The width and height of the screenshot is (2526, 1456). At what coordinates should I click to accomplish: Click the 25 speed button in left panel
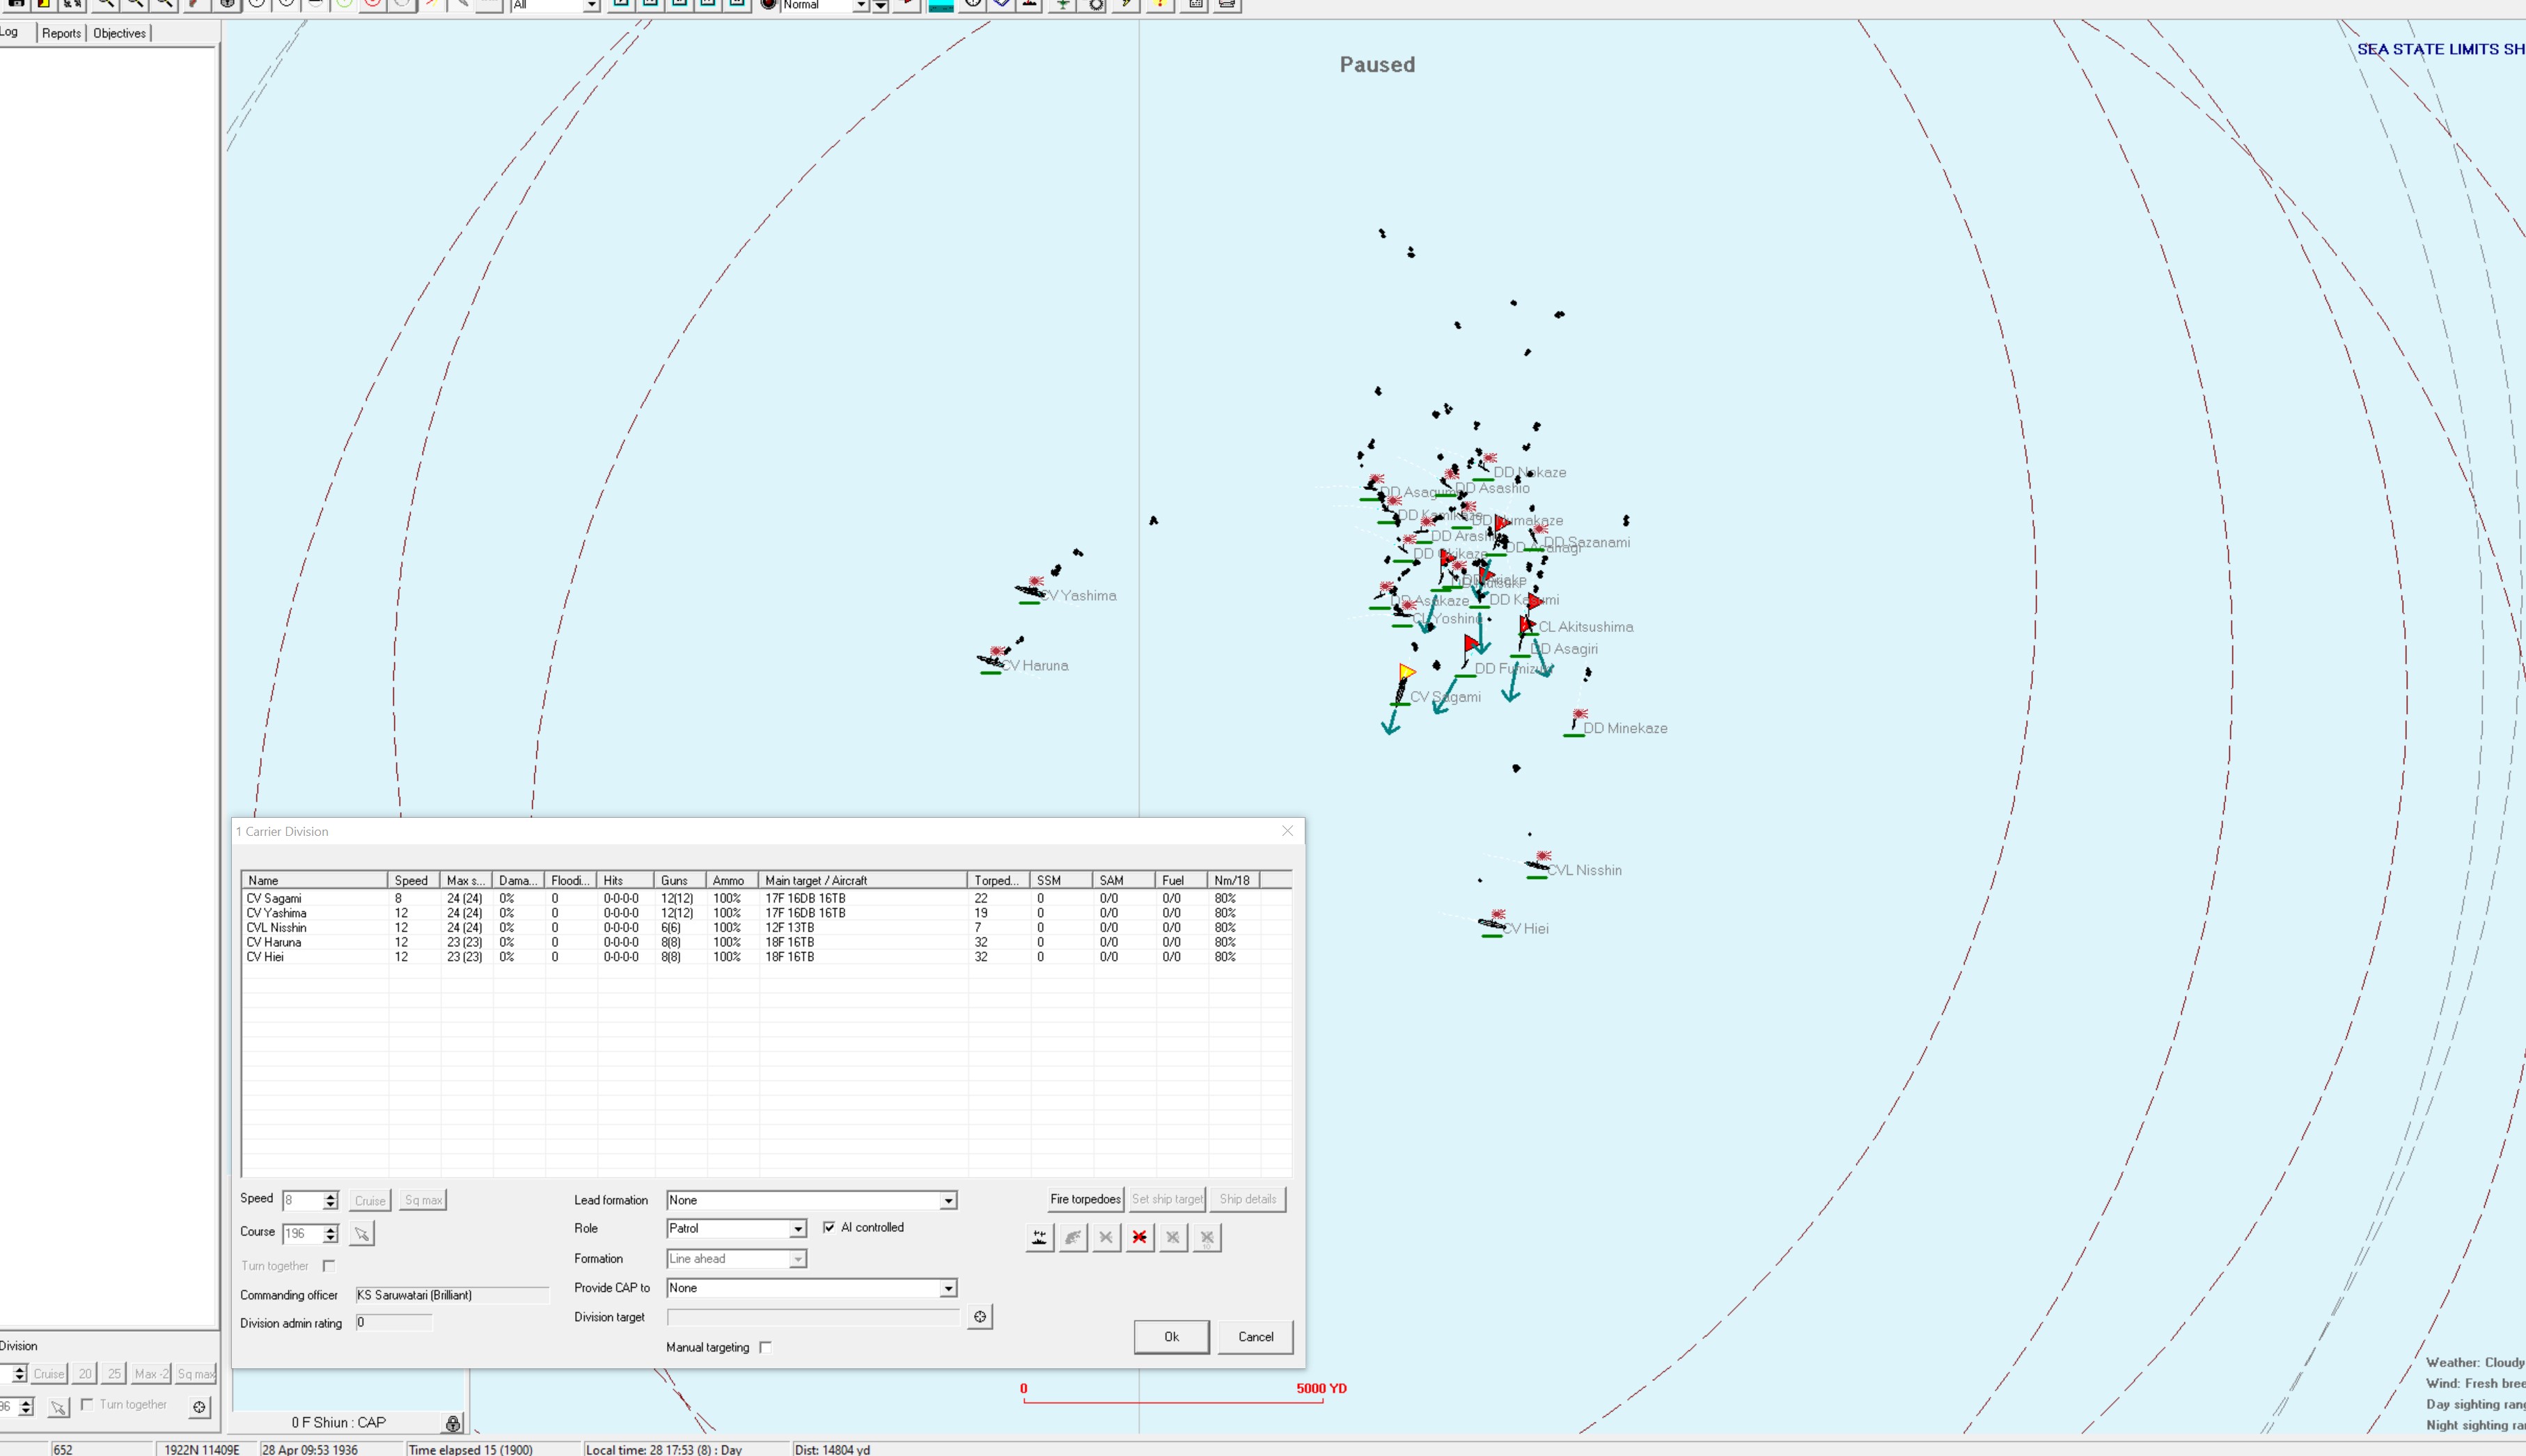[x=114, y=1374]
